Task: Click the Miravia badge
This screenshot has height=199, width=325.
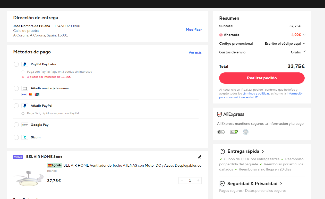Action: [x=18, y=157]
